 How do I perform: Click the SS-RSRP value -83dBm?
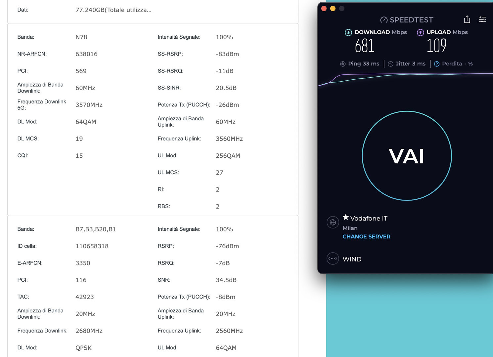[227, 54]
